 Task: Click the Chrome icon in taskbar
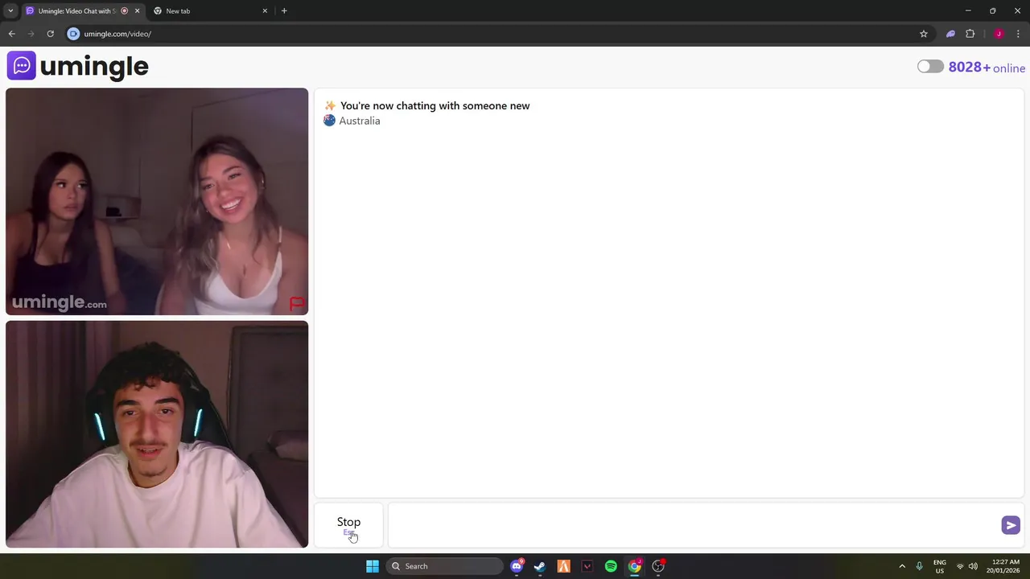[635, 566]
